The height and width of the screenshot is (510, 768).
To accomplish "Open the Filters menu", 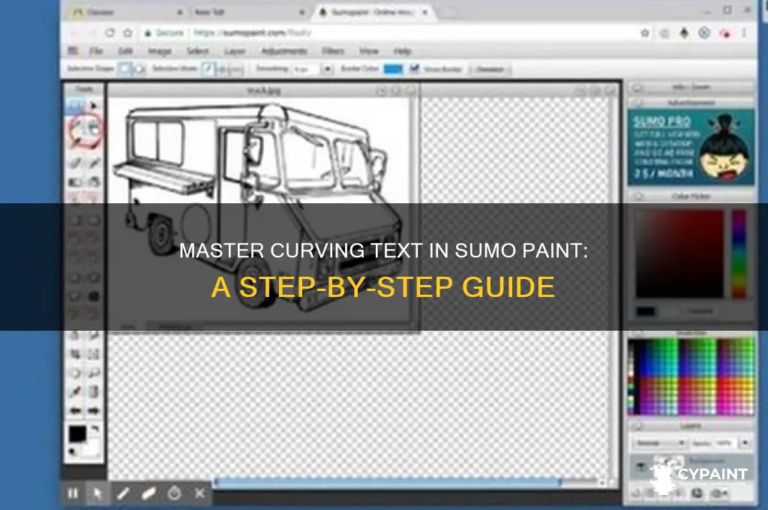I will (333, 51).
